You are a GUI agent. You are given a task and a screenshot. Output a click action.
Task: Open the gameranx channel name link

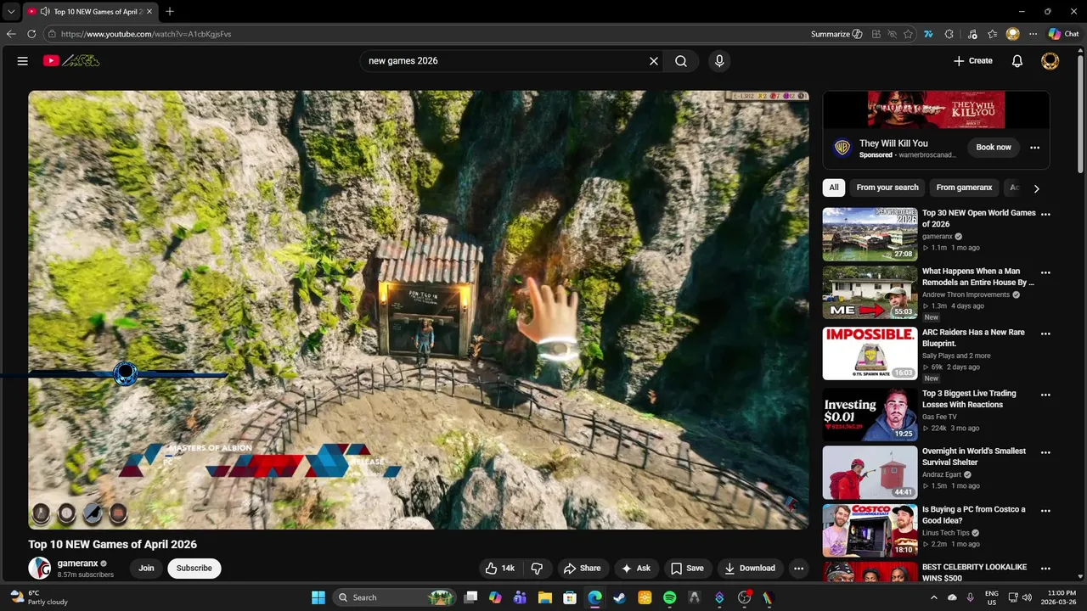[77, 563]
